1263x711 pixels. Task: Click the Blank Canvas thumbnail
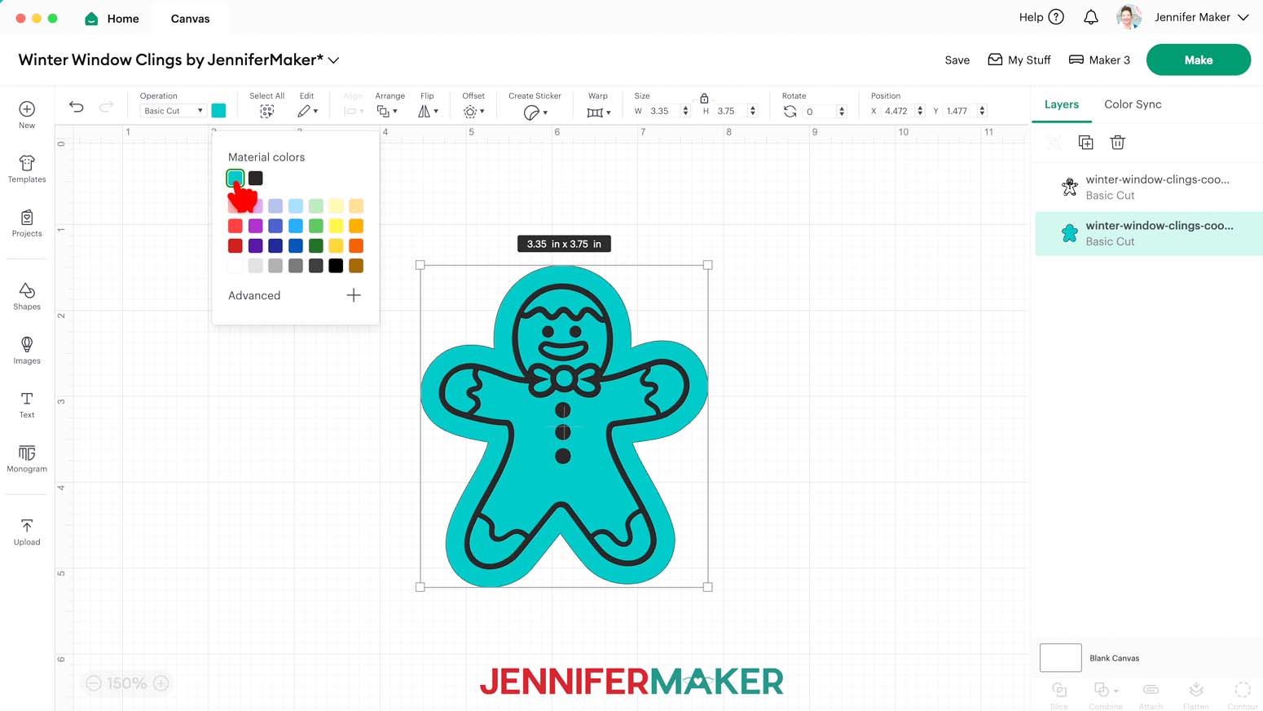tap(1060, 658)
